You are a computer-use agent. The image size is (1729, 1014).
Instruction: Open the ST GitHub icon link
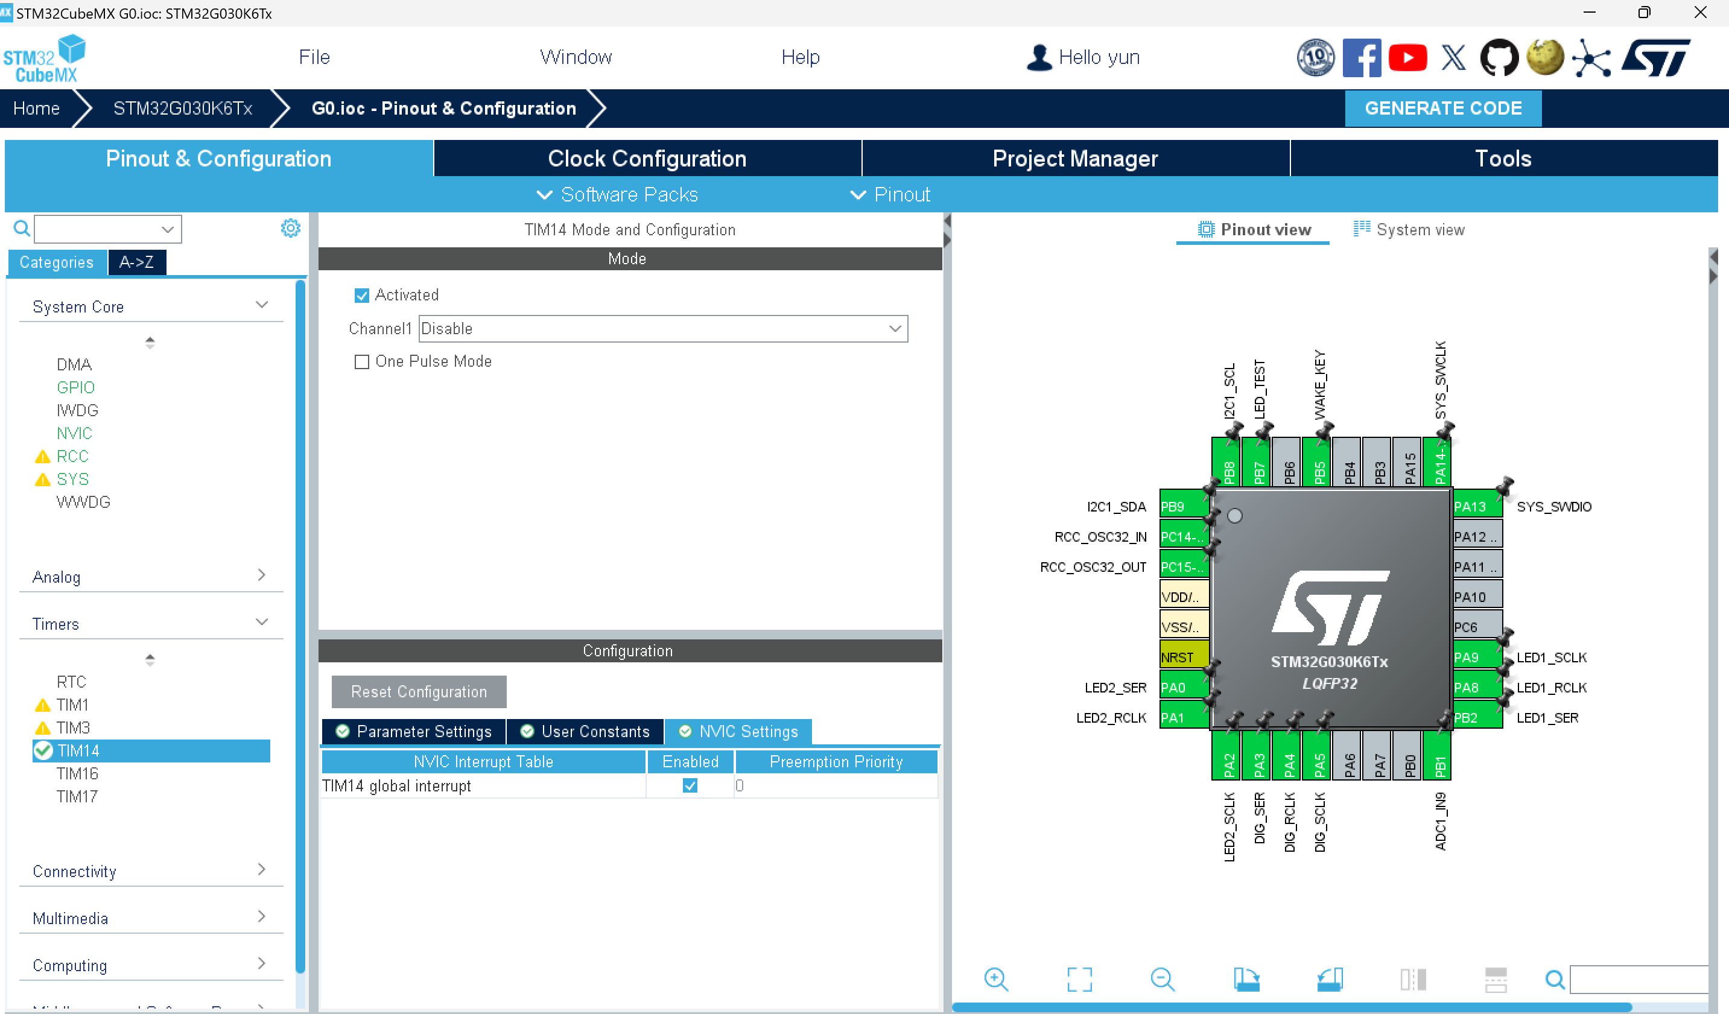(x=1499, y=57)
